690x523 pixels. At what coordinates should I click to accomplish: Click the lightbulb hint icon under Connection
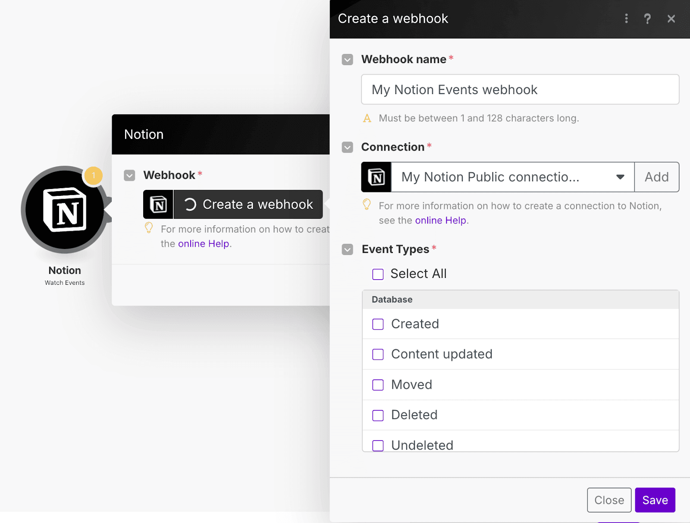coord(367,205)
